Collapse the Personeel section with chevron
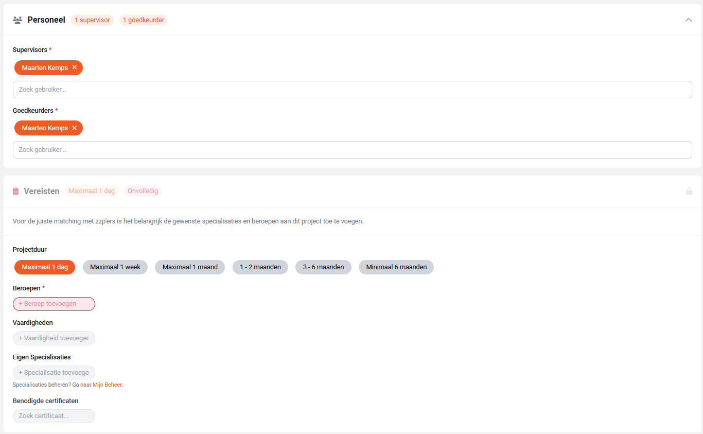 (689, 20)
